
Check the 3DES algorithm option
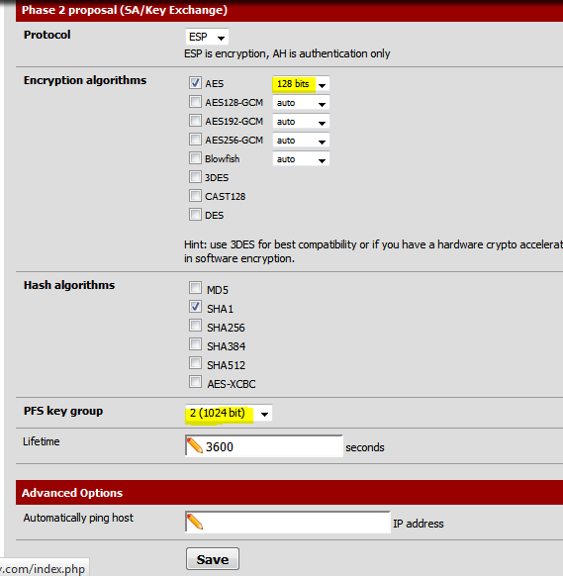pos(195,177)
